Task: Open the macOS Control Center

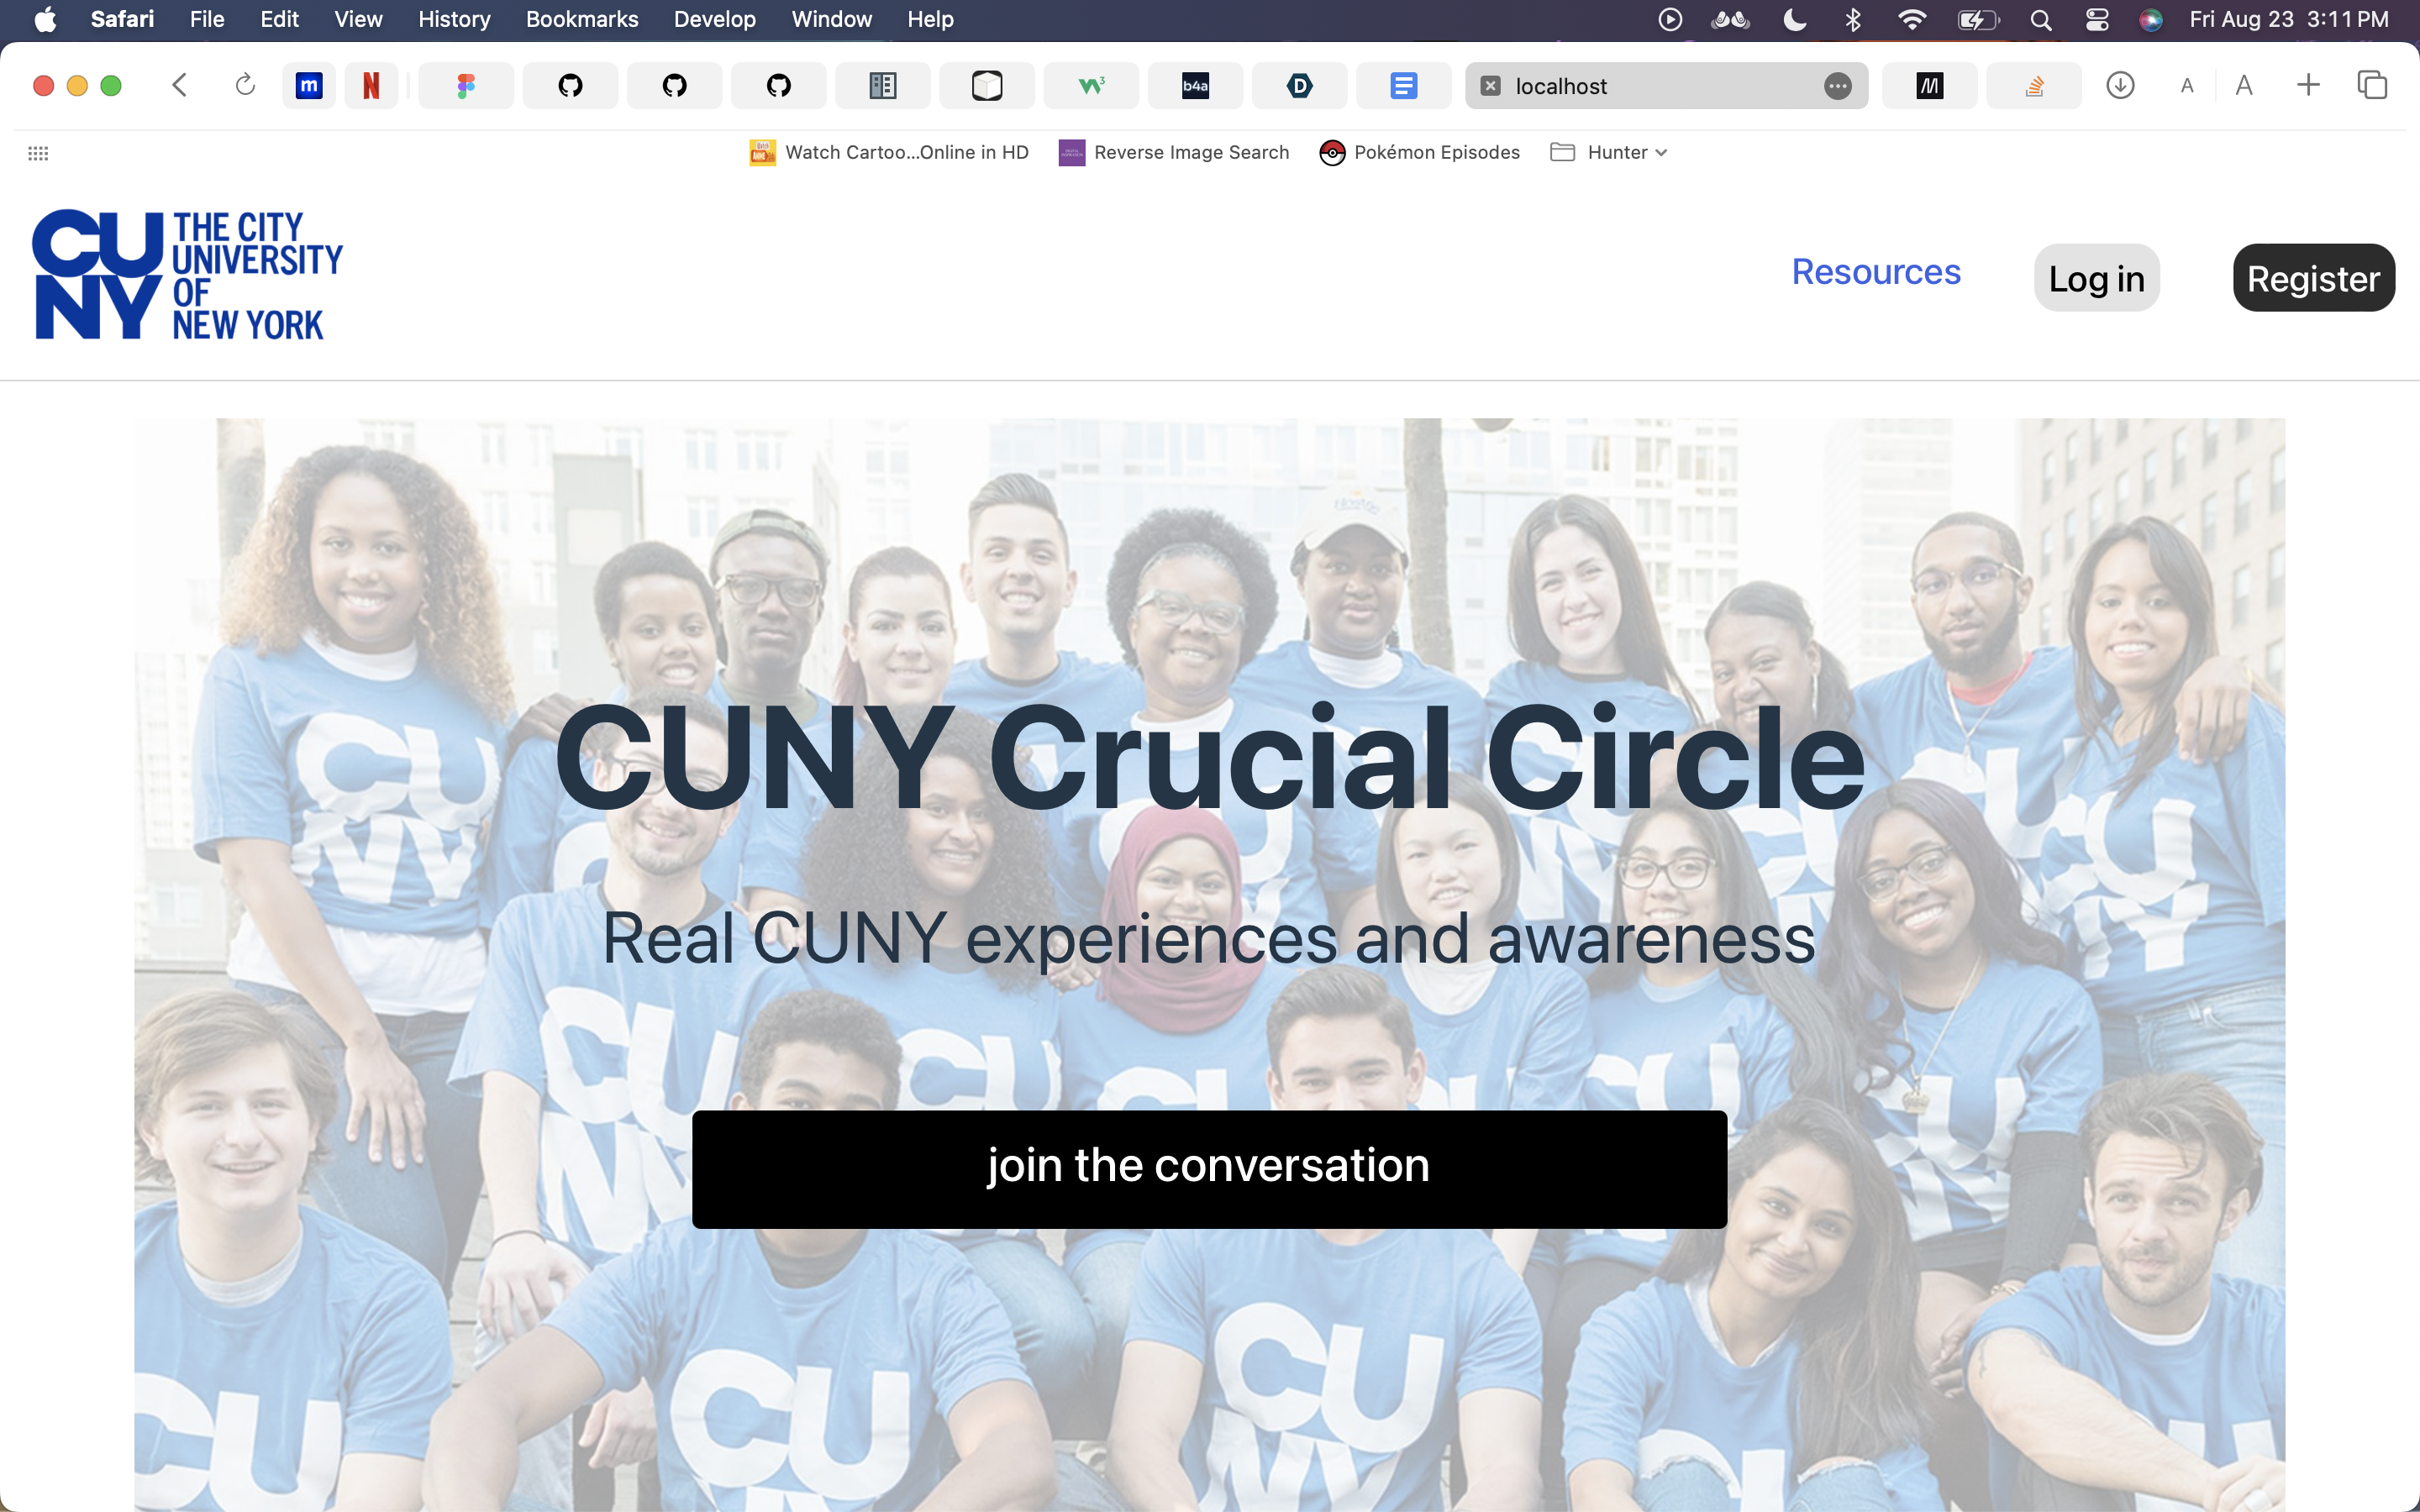Action: pyautogui.click(x=2097, y=20)
